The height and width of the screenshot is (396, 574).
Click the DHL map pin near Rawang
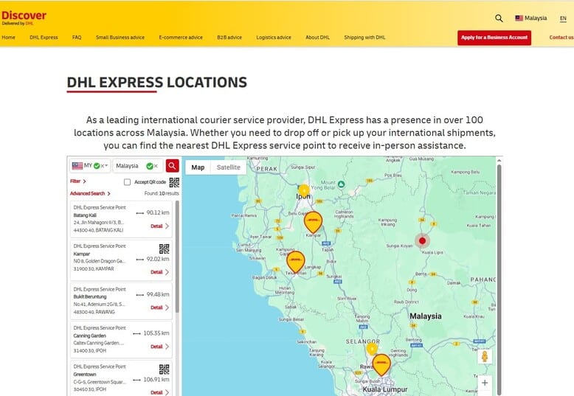click(381, 364)
